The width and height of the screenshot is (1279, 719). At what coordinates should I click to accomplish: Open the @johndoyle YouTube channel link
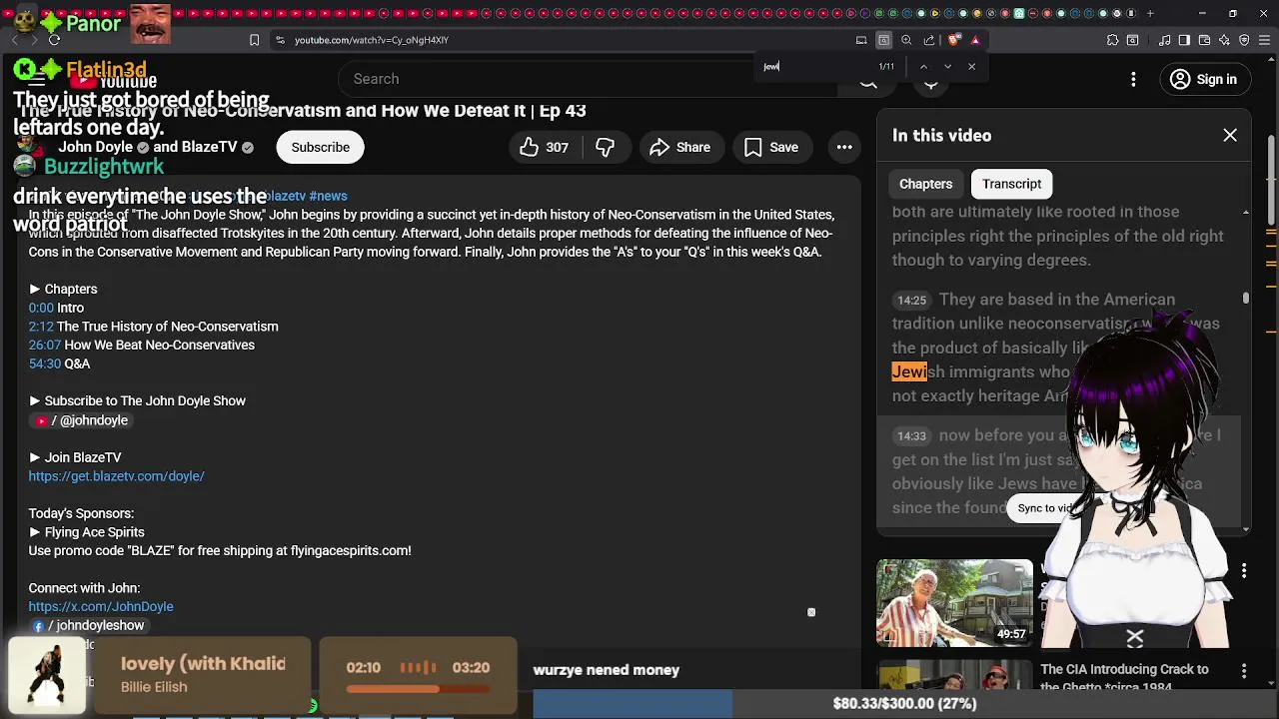point(82,420)
